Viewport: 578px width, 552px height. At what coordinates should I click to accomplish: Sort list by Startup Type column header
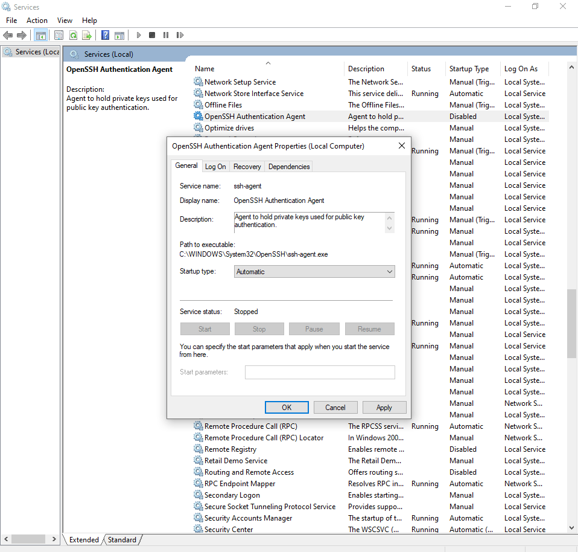tap(473, 69)
